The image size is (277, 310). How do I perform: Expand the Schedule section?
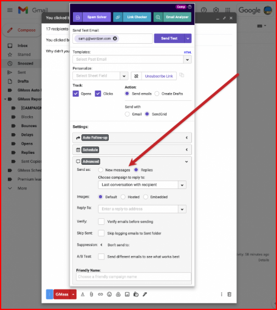click(132, 150)
